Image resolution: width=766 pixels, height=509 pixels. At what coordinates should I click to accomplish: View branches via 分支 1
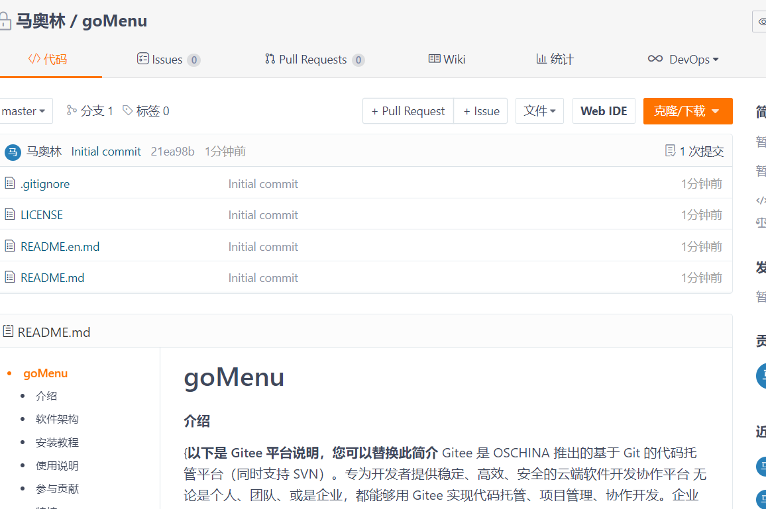pyautogui.click(x=90, y=111)
